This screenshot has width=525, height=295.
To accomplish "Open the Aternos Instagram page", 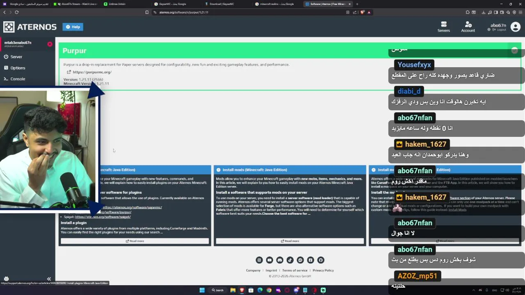I will [259, 260].
